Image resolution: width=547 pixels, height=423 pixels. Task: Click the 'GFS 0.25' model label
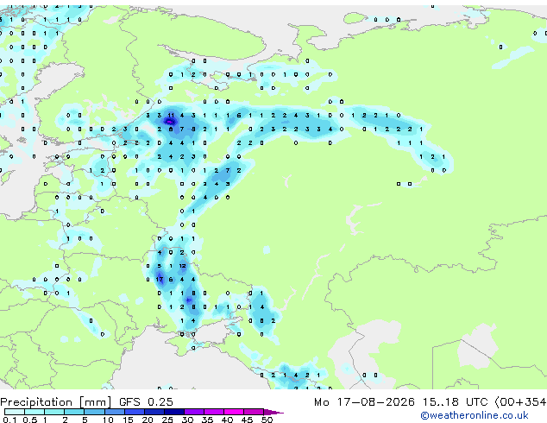pos(146,402)
